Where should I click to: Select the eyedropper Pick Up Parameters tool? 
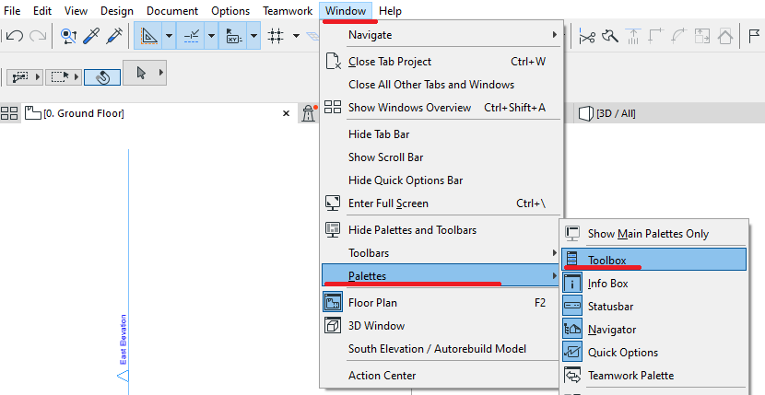tap(91, 36)
